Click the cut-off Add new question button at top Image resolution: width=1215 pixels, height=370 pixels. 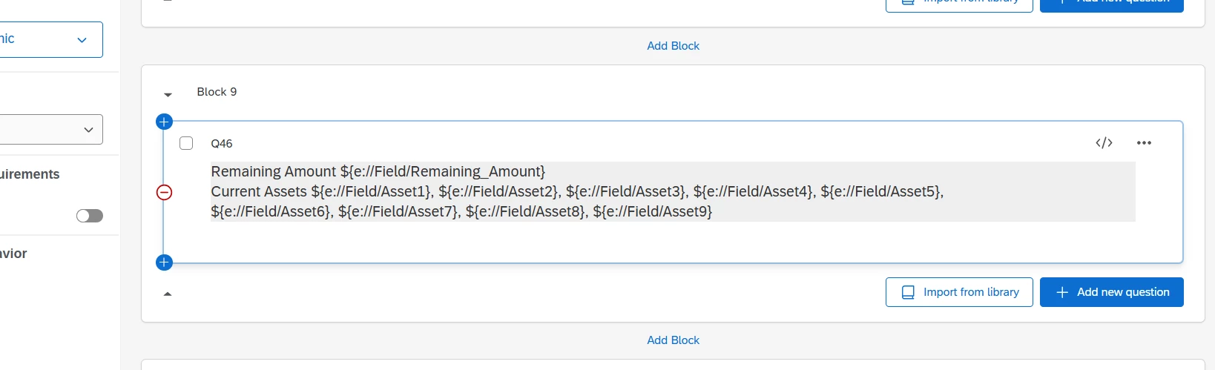[1111, 4]
